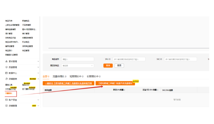Click the orange 查询 button
Viewport: 214px width, 124px height.
click(x=108, y=66)
